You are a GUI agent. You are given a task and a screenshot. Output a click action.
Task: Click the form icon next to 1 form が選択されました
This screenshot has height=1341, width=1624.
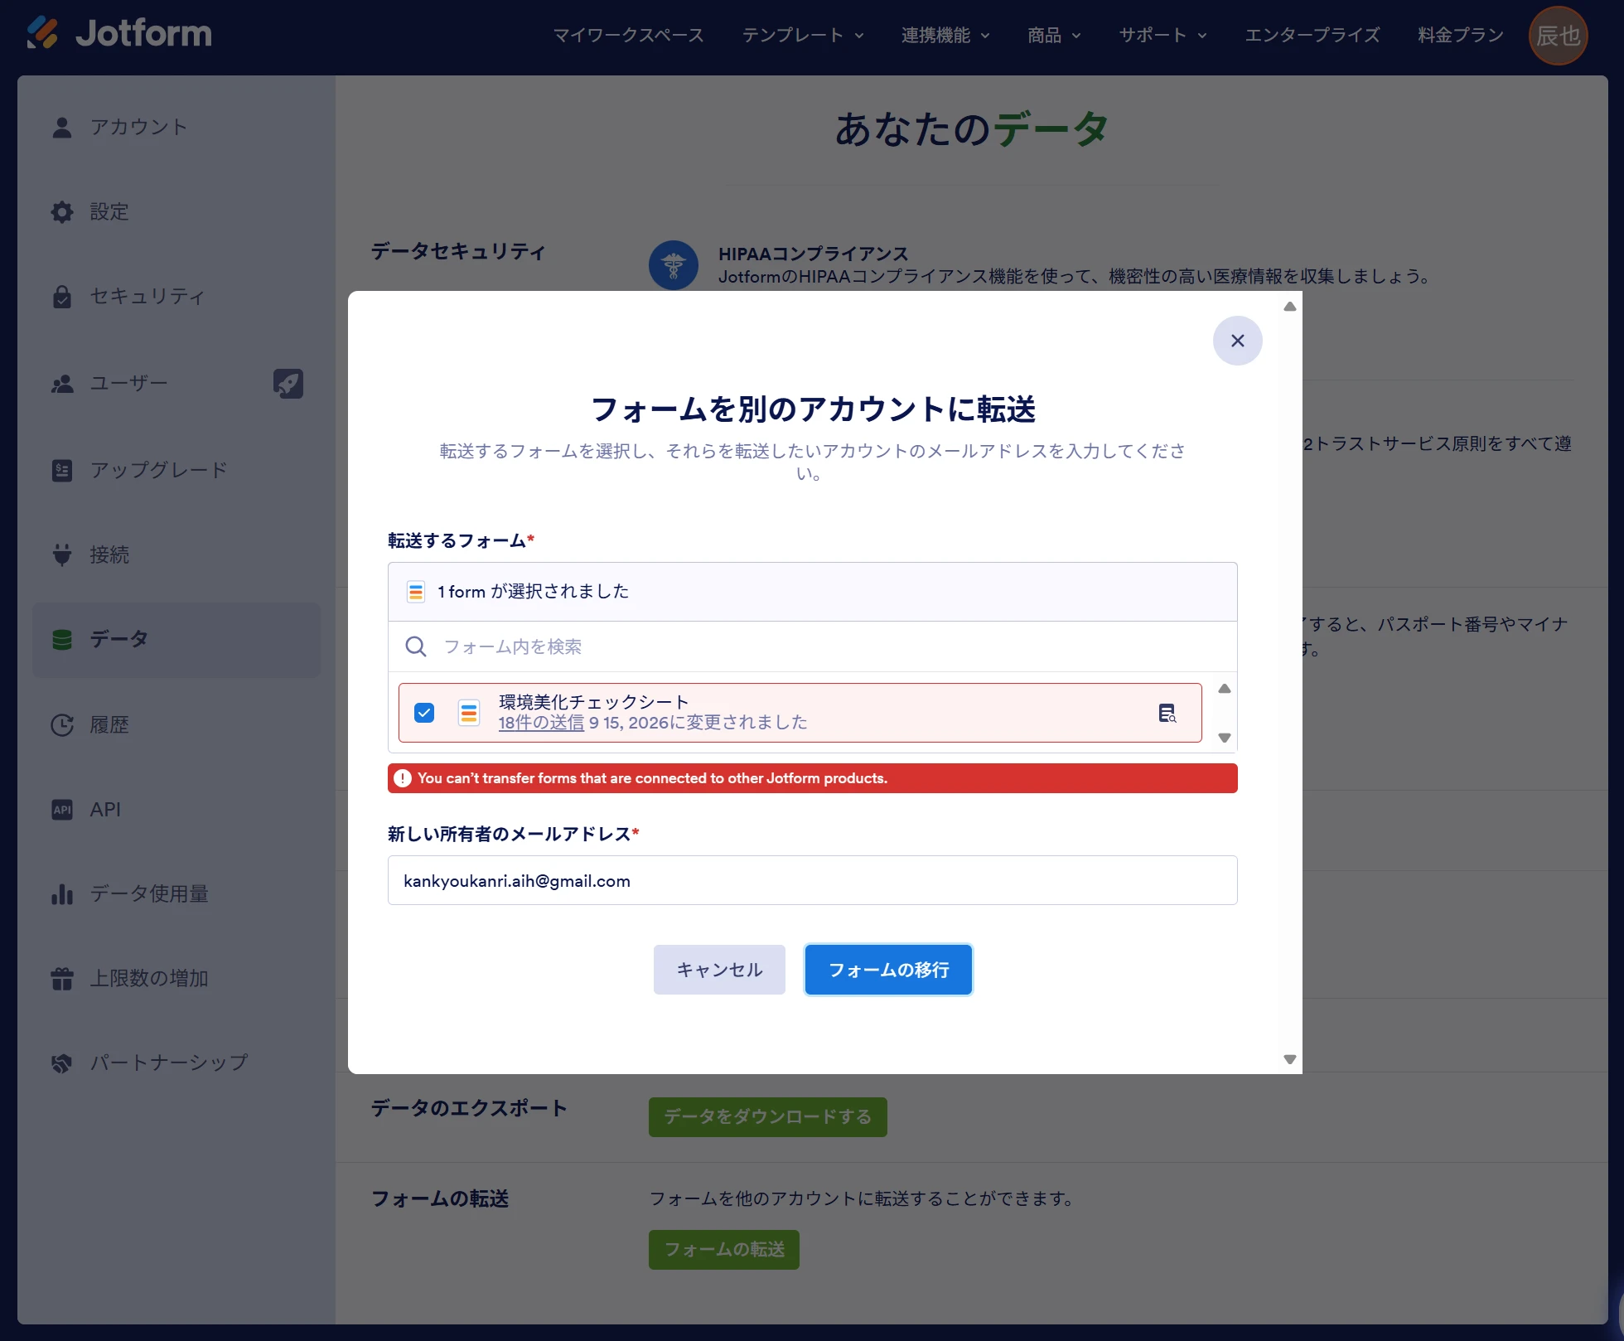coord(416,592)
